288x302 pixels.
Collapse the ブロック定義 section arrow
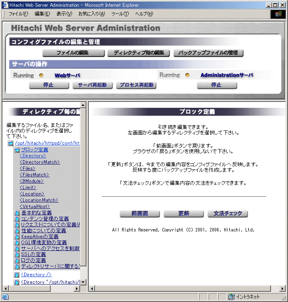coord(17,150)
